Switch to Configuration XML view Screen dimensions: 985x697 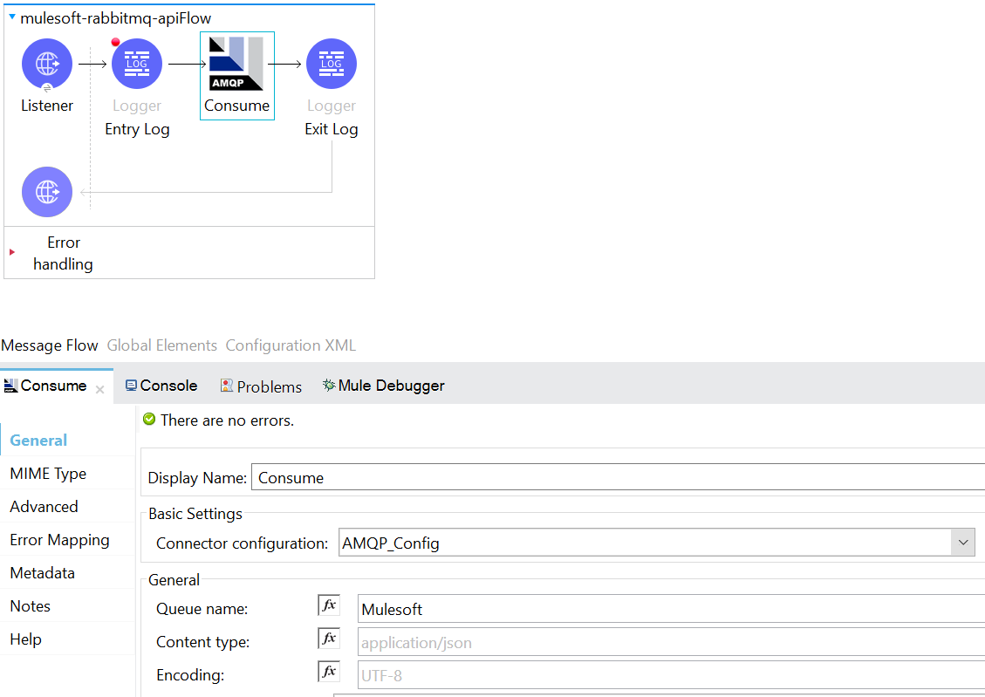[x=291, y=345]
